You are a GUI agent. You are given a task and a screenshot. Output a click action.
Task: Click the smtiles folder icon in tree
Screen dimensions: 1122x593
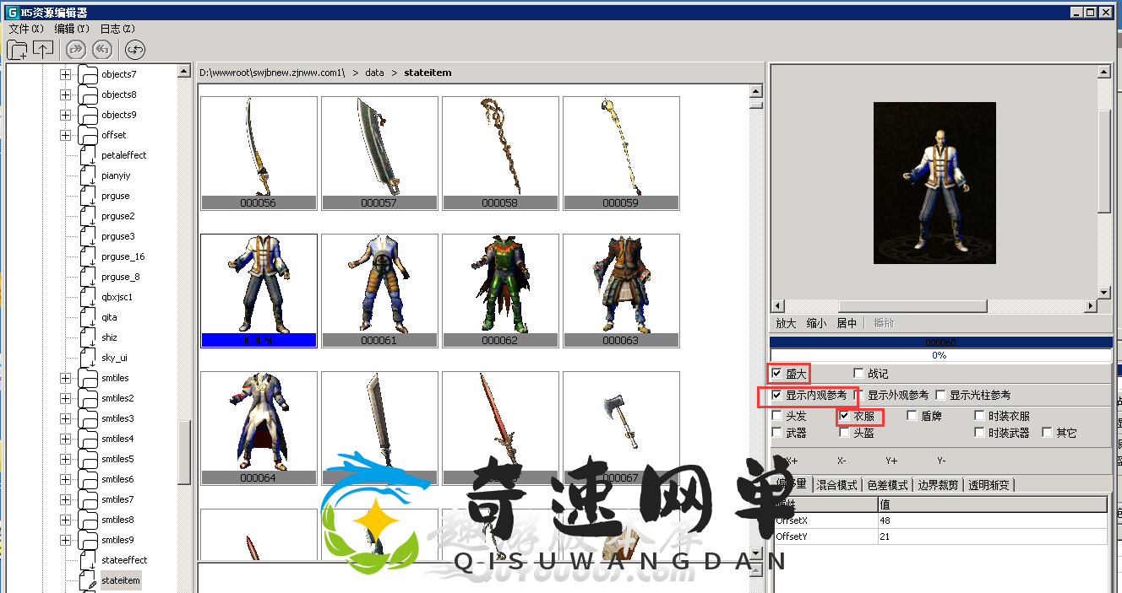click(x=88, y=378)
